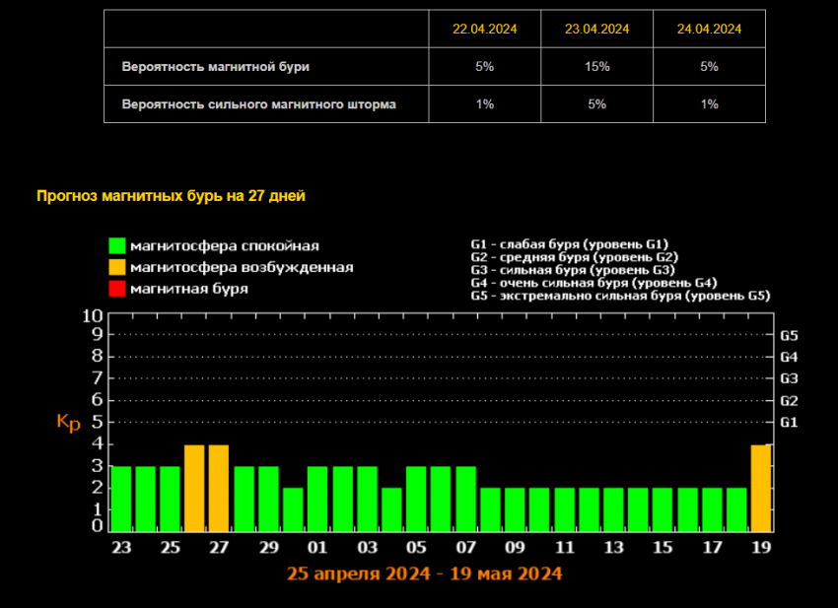
Task: Click the green bar above day 11
Action: coord(564,509)
